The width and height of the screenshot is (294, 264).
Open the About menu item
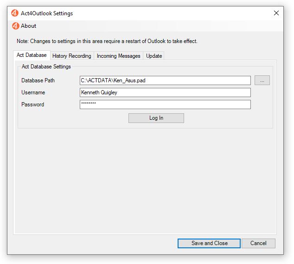24,26
